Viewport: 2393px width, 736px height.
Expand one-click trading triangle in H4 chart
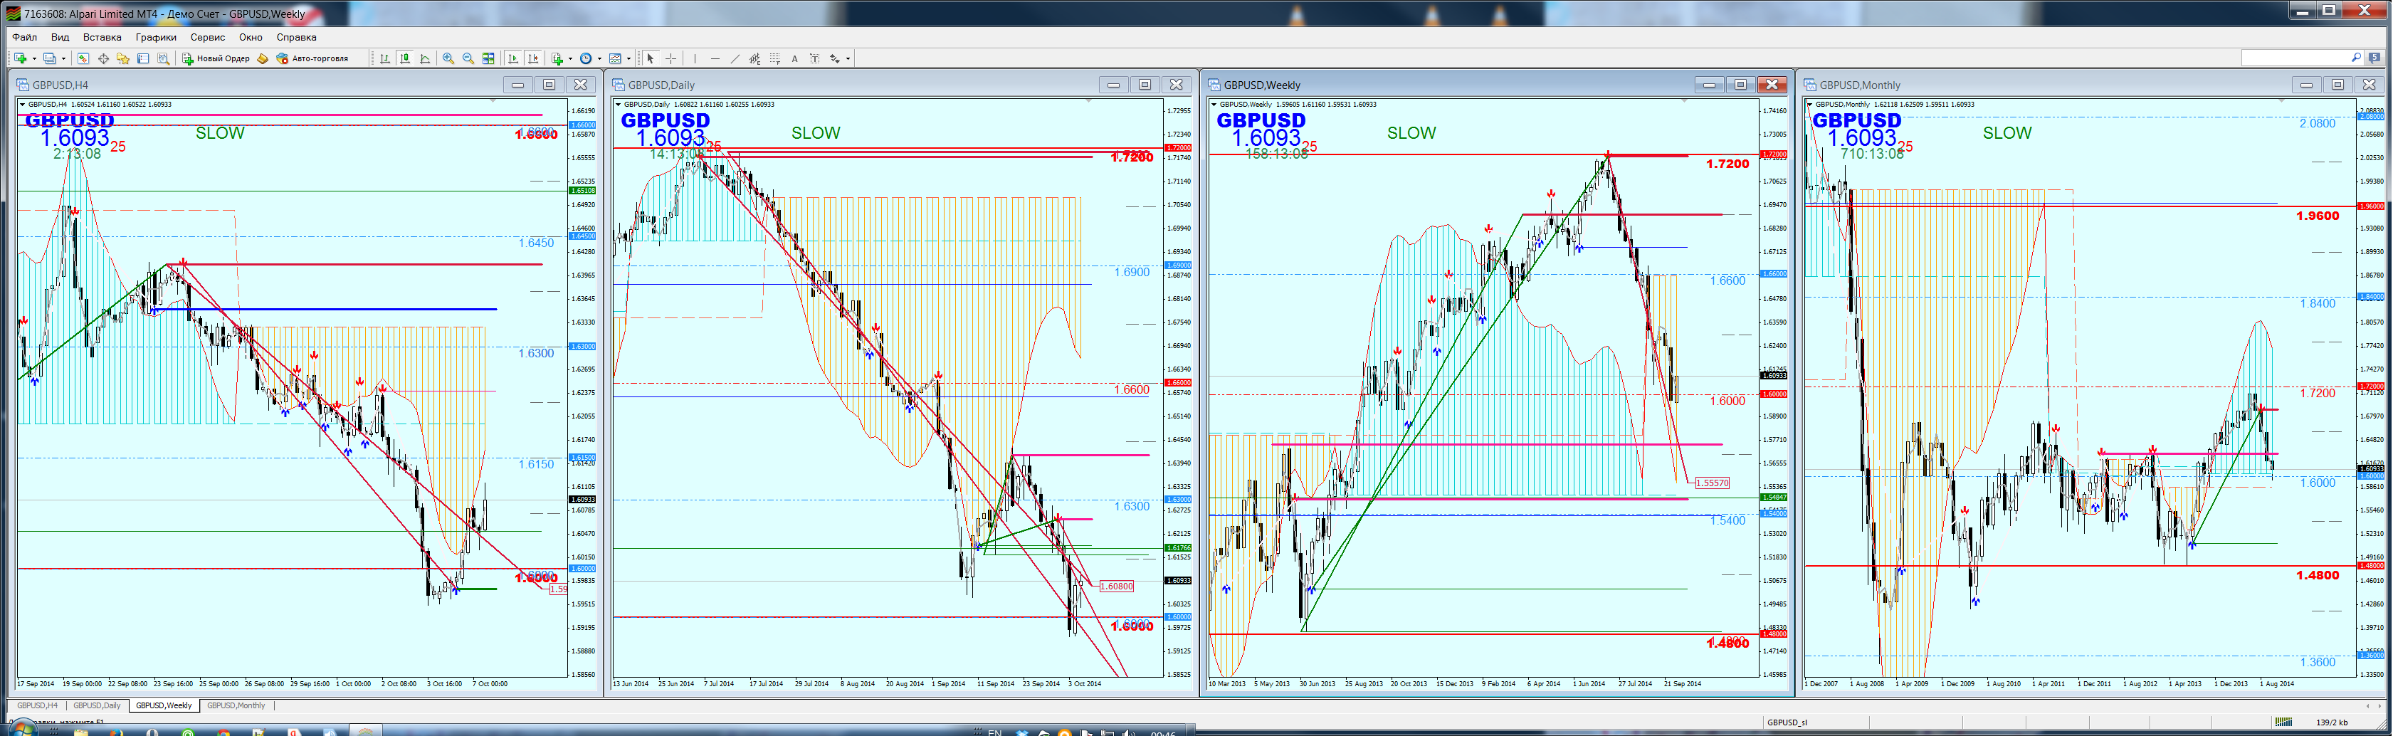22,104
